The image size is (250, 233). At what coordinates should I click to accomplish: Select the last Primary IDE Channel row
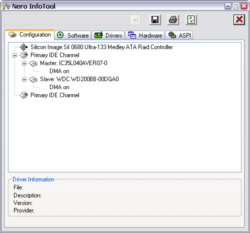55,95
